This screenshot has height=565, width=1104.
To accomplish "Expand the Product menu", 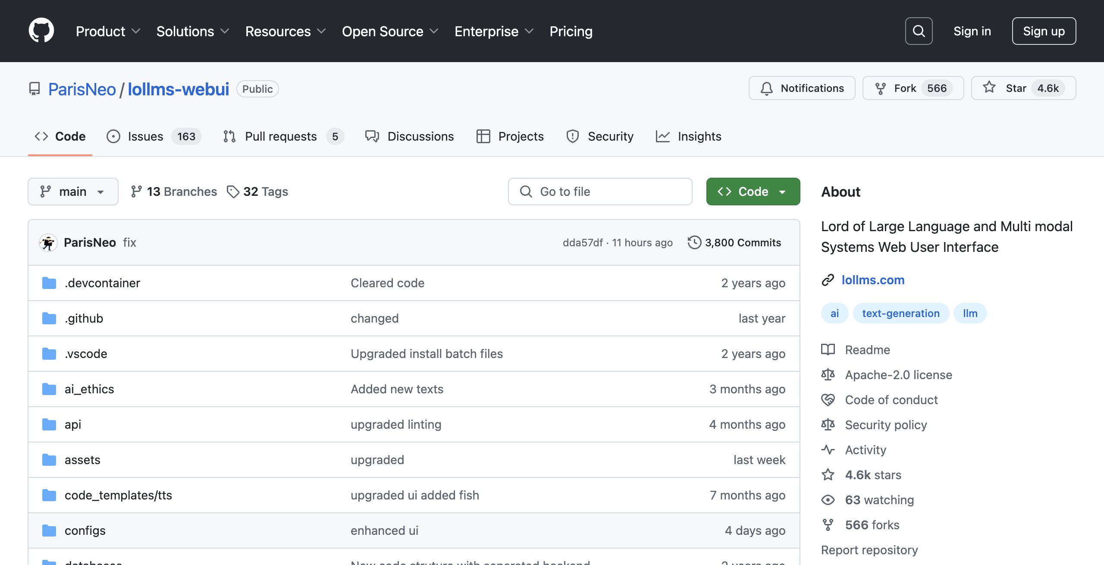I will [x=108, y=31].
